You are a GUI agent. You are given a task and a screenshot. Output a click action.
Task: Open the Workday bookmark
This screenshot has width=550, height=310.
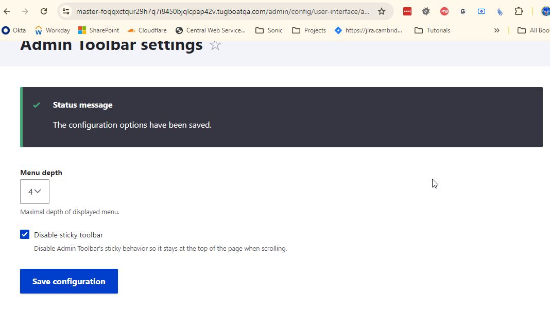point(53,30)
